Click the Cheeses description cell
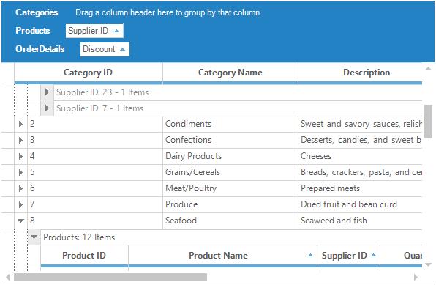Viewport: 436px width, 285px height. point(361,156)
